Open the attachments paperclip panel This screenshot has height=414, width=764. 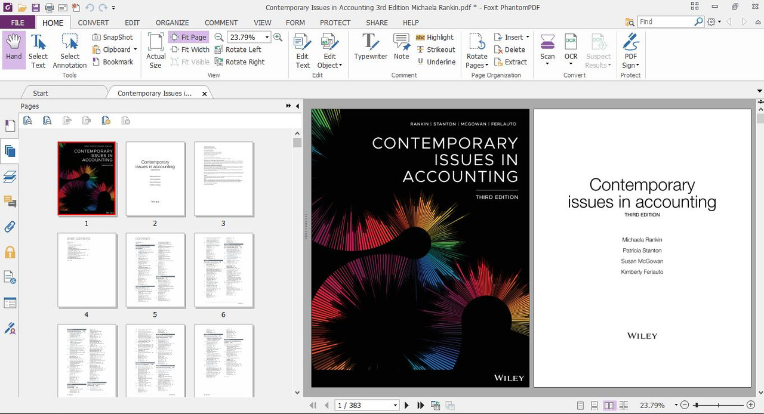[10, 227]
